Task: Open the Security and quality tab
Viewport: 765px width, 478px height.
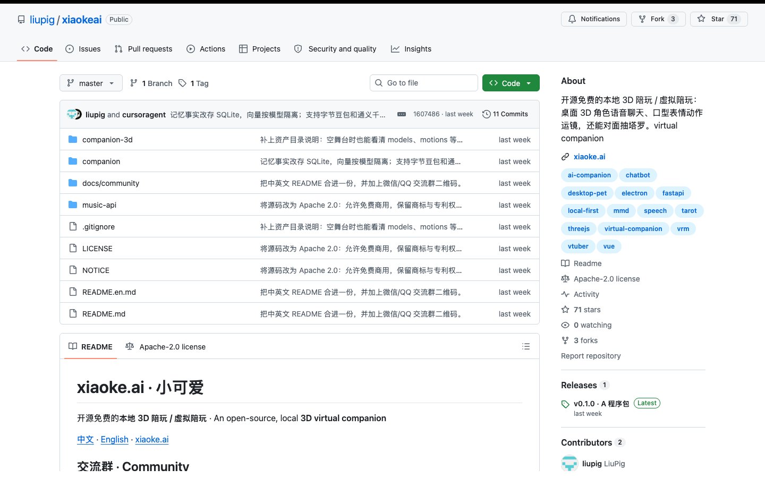Action: (x=335, y=49)
